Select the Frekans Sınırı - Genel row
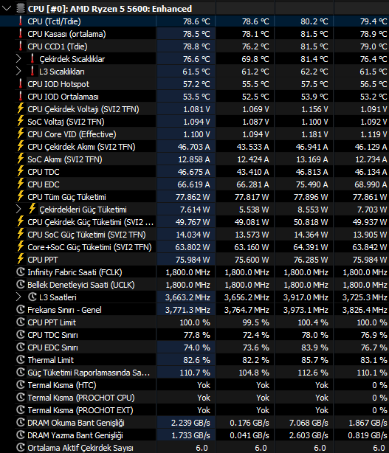The height and width of the screenshot is (453, 389). click(195, 310)
